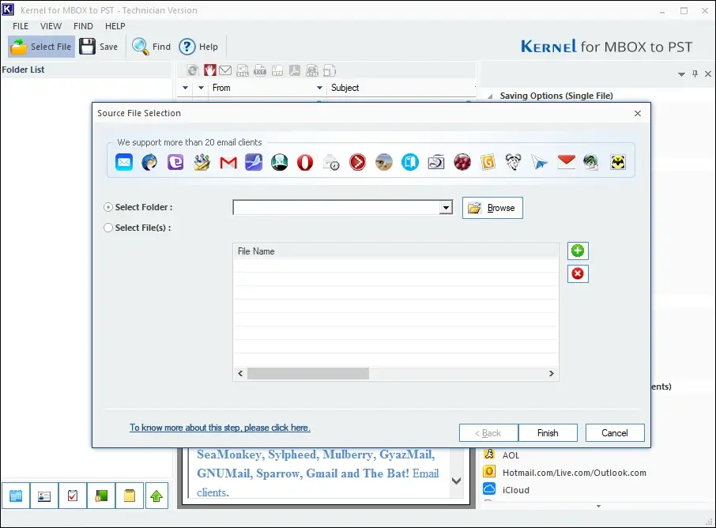
Task: Click the Mulberry berries client icon
Action: tap(462, 162)
